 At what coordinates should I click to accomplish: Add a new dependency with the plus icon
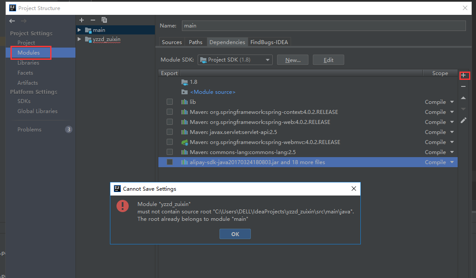point(465,75)
